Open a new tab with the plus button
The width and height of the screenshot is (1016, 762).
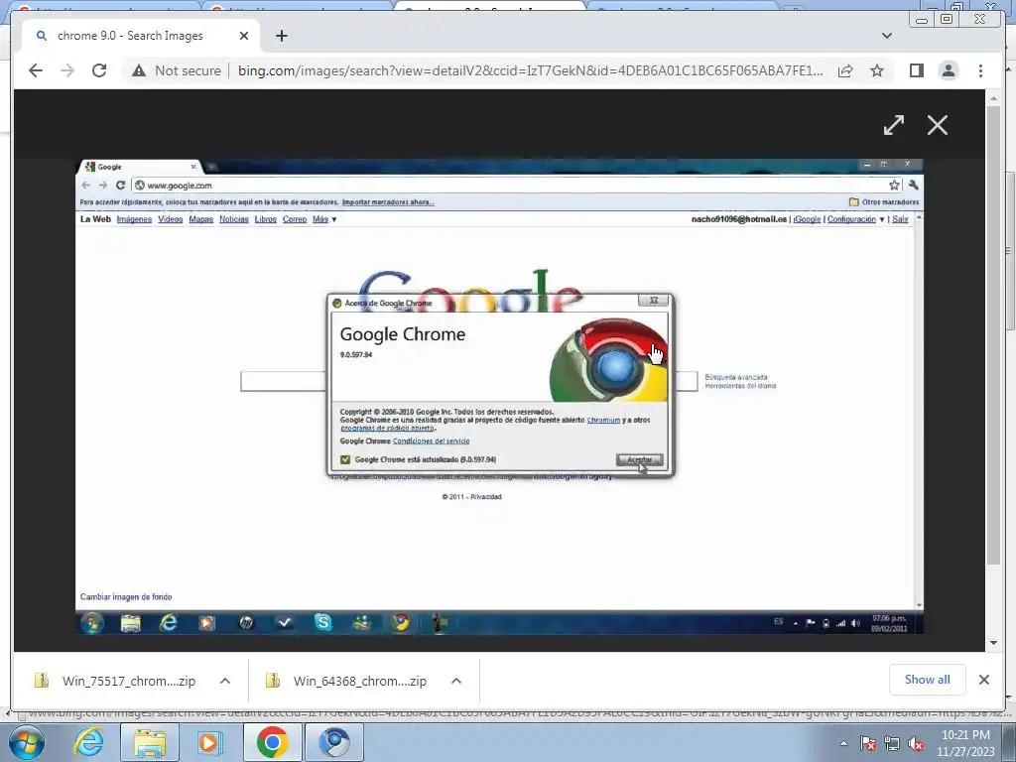[x=281, y=36]
